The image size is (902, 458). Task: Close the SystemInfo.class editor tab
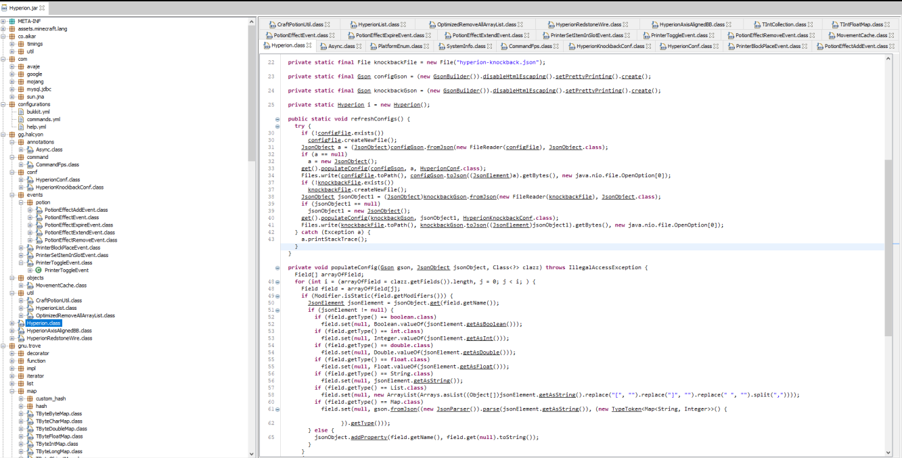[491, 46]
